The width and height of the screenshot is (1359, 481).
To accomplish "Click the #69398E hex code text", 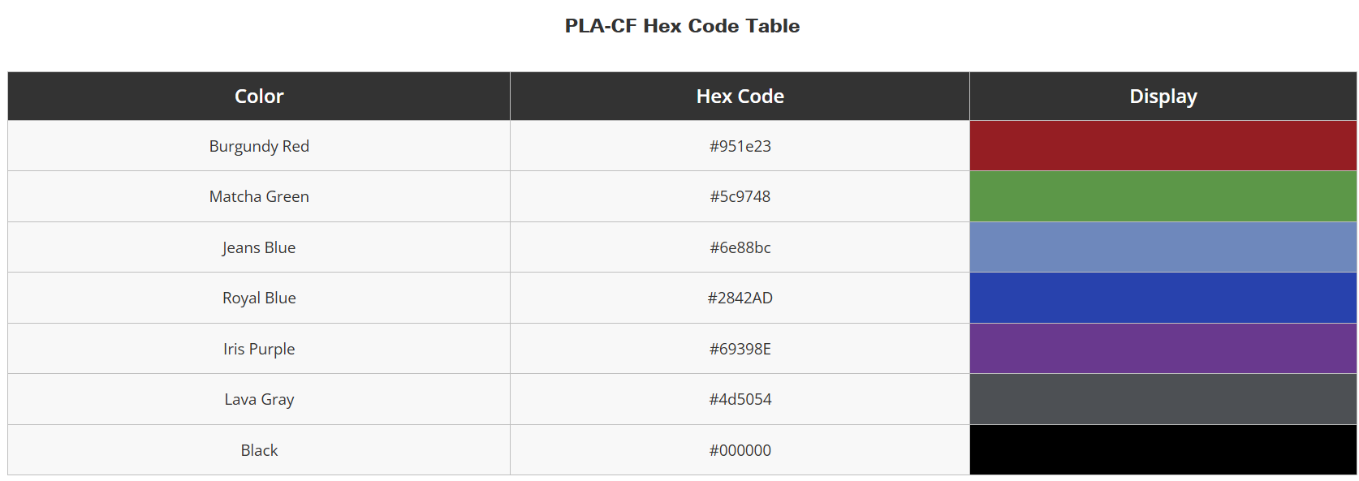I will pos(740,349).
